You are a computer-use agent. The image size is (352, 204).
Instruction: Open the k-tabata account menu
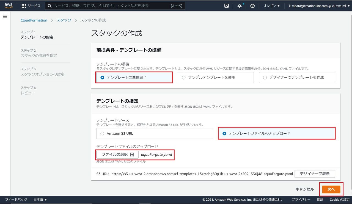[319, 6]
